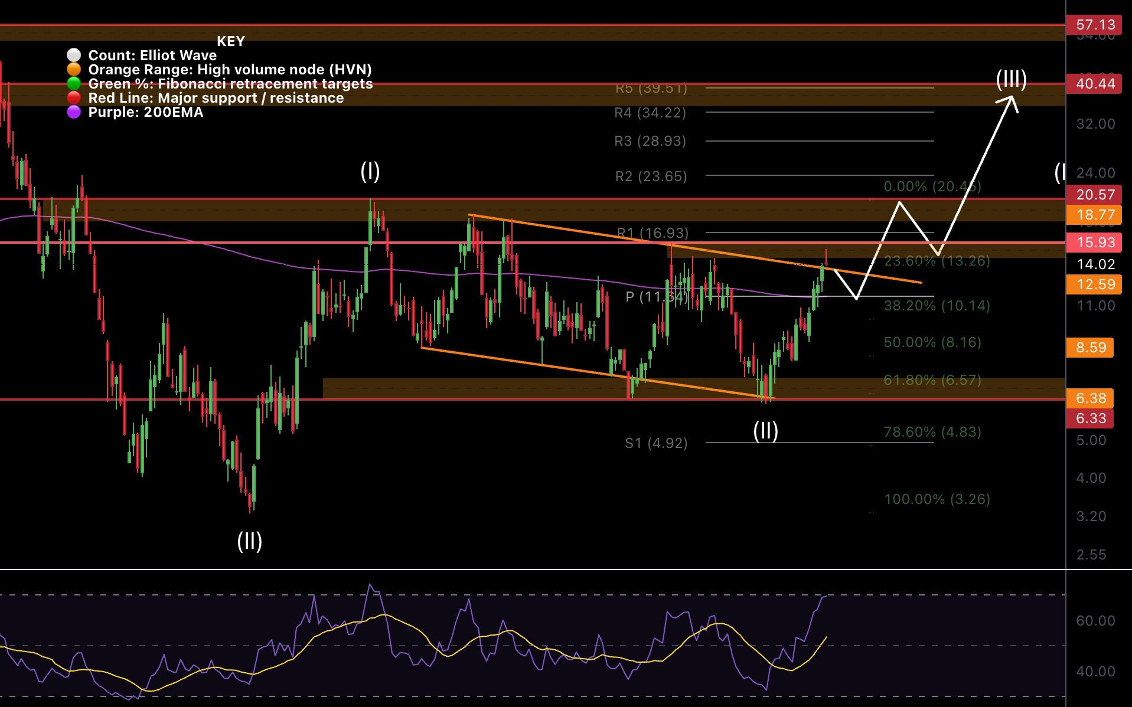Select 'Purple: 200EMA' legend text
Image resolution: width=1132 pixels, height=707 pixels.
(x=146, y=112)
